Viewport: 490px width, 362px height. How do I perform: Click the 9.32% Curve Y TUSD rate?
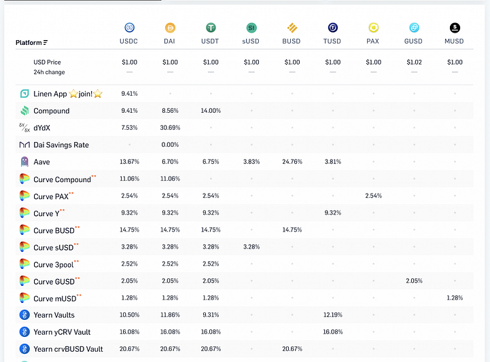[333, 213]
